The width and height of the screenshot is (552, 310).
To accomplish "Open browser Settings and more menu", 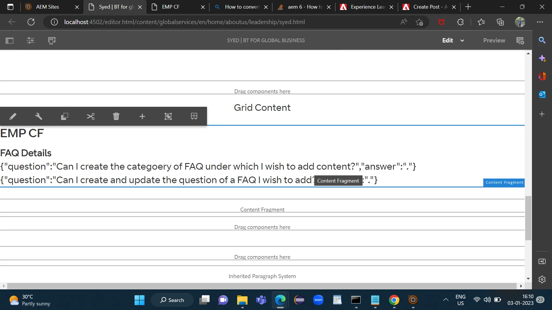I will 540,22.
